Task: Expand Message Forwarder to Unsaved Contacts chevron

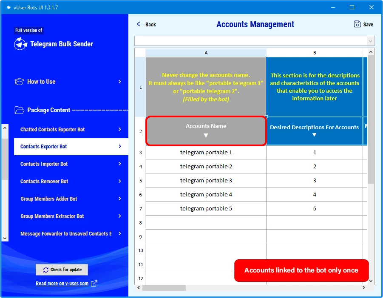Action: click(x=120, y=233)
